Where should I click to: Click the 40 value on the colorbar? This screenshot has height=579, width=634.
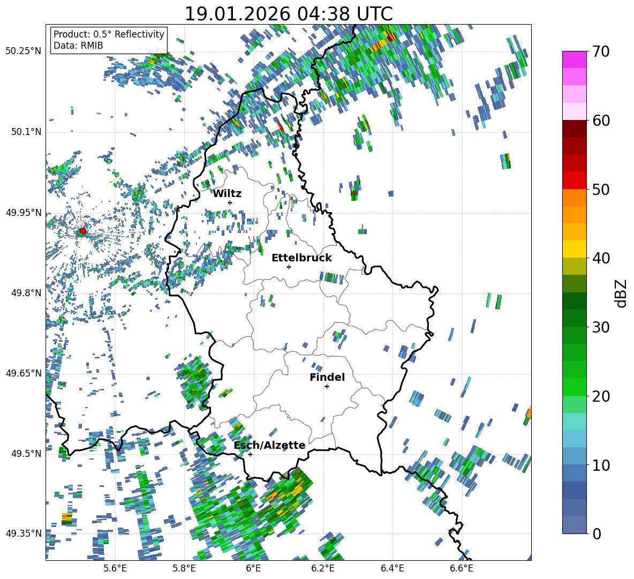pyautogui.click(x=601, y=258)
